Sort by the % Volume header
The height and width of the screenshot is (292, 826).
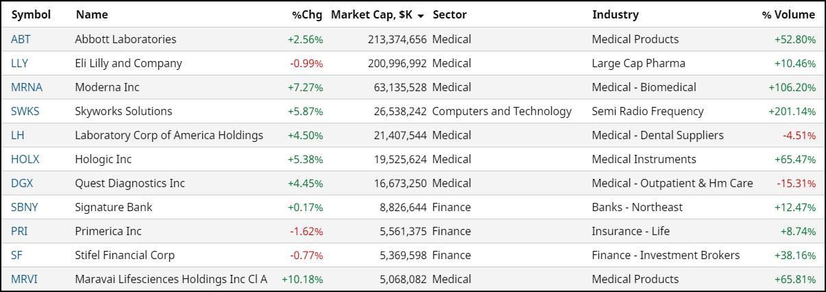[788, 14]
